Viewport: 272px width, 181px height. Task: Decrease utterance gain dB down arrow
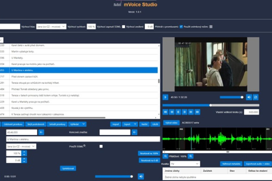(24, 162)
